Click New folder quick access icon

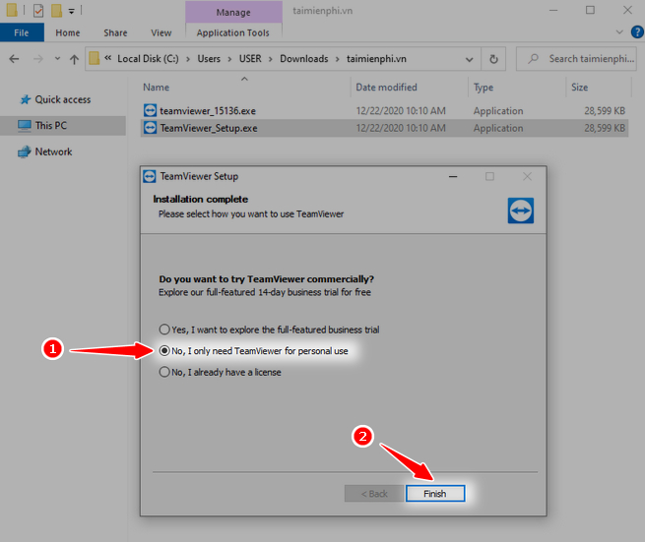coord(56,10)
